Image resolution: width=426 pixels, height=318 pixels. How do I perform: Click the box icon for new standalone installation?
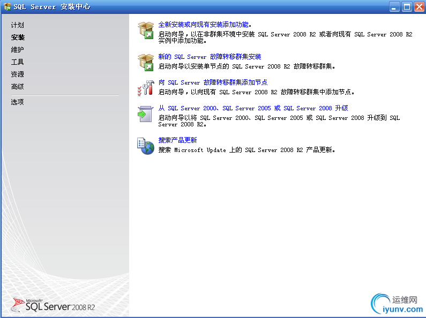[x=146, y=30]
